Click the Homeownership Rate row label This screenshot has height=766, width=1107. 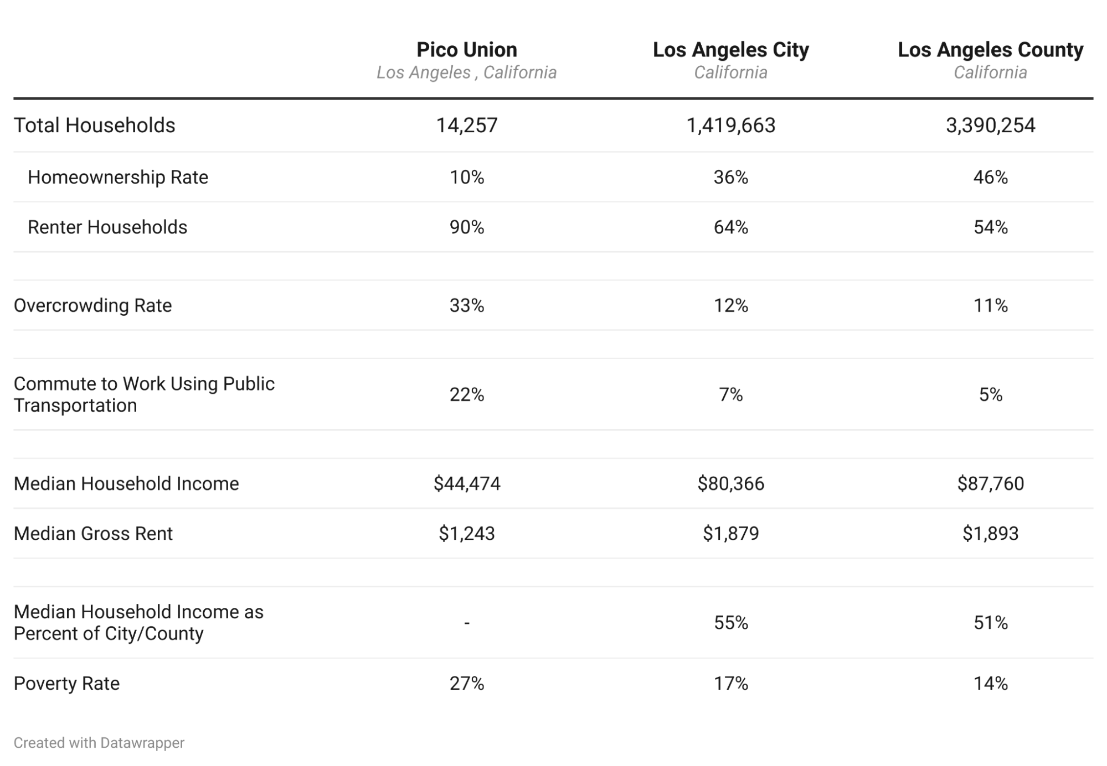[118, 177]
